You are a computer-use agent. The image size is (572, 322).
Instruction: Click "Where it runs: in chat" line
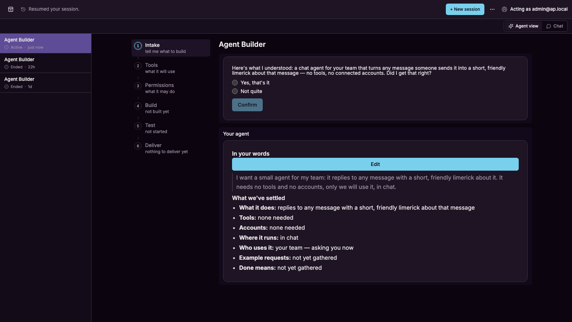(268, 238)
